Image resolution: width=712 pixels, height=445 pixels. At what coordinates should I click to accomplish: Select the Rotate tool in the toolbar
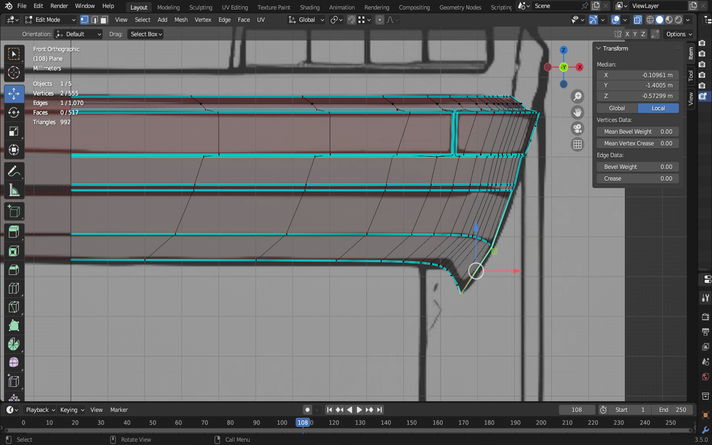[14, 113]
